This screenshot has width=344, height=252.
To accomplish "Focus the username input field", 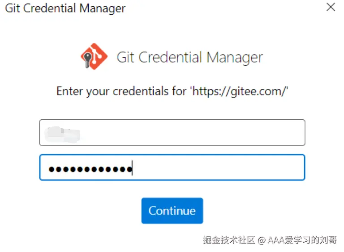I will tap(172, 133).
